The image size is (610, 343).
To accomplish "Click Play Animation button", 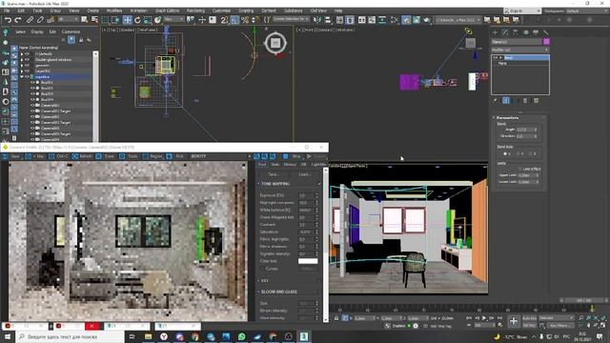I will point(484,318).
